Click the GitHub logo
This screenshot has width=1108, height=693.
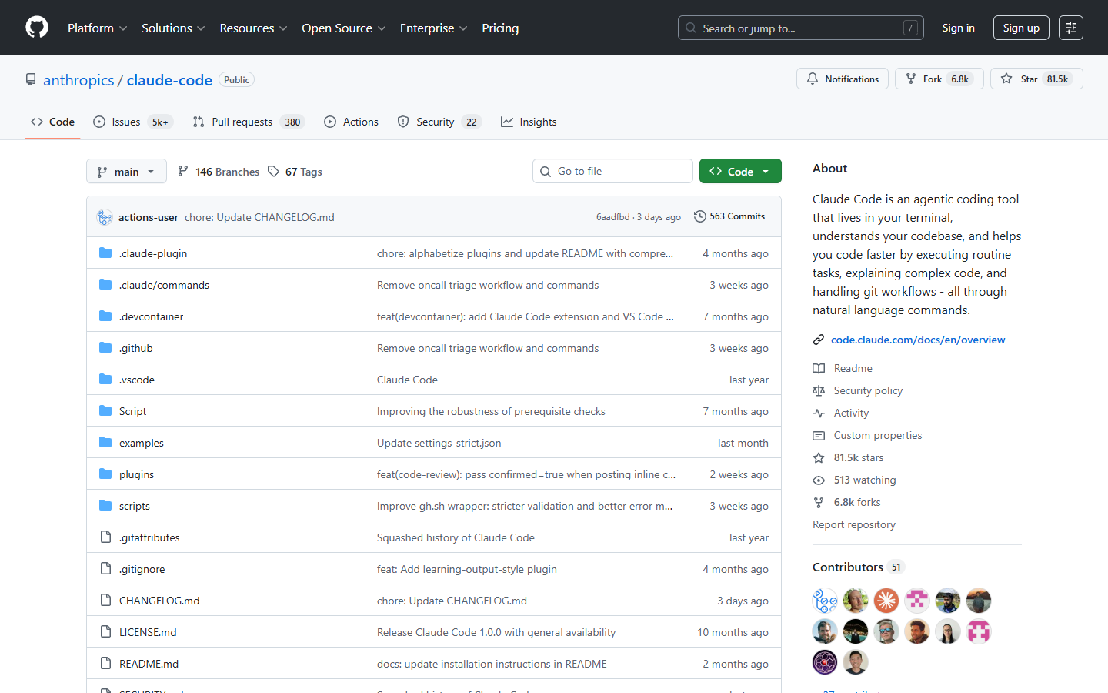pyautogui.click(x=36, y=27)
